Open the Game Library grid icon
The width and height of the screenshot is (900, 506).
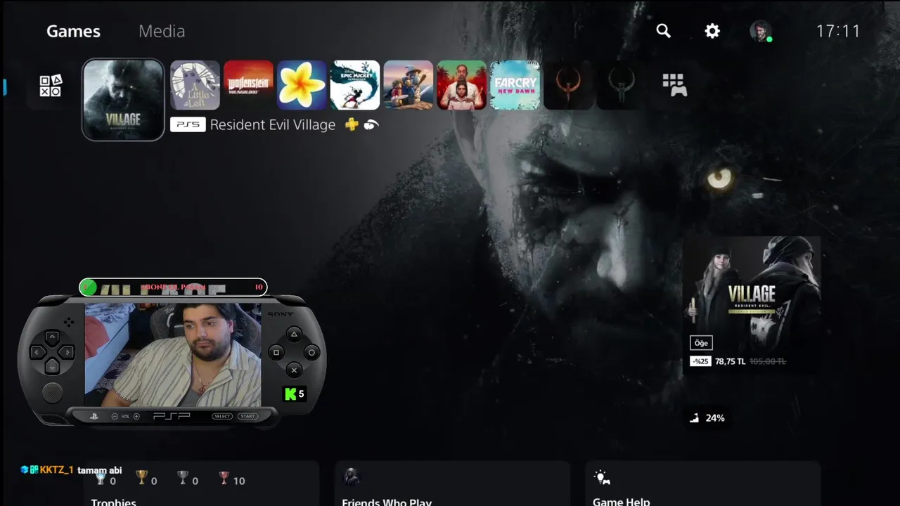pos(674,85)
